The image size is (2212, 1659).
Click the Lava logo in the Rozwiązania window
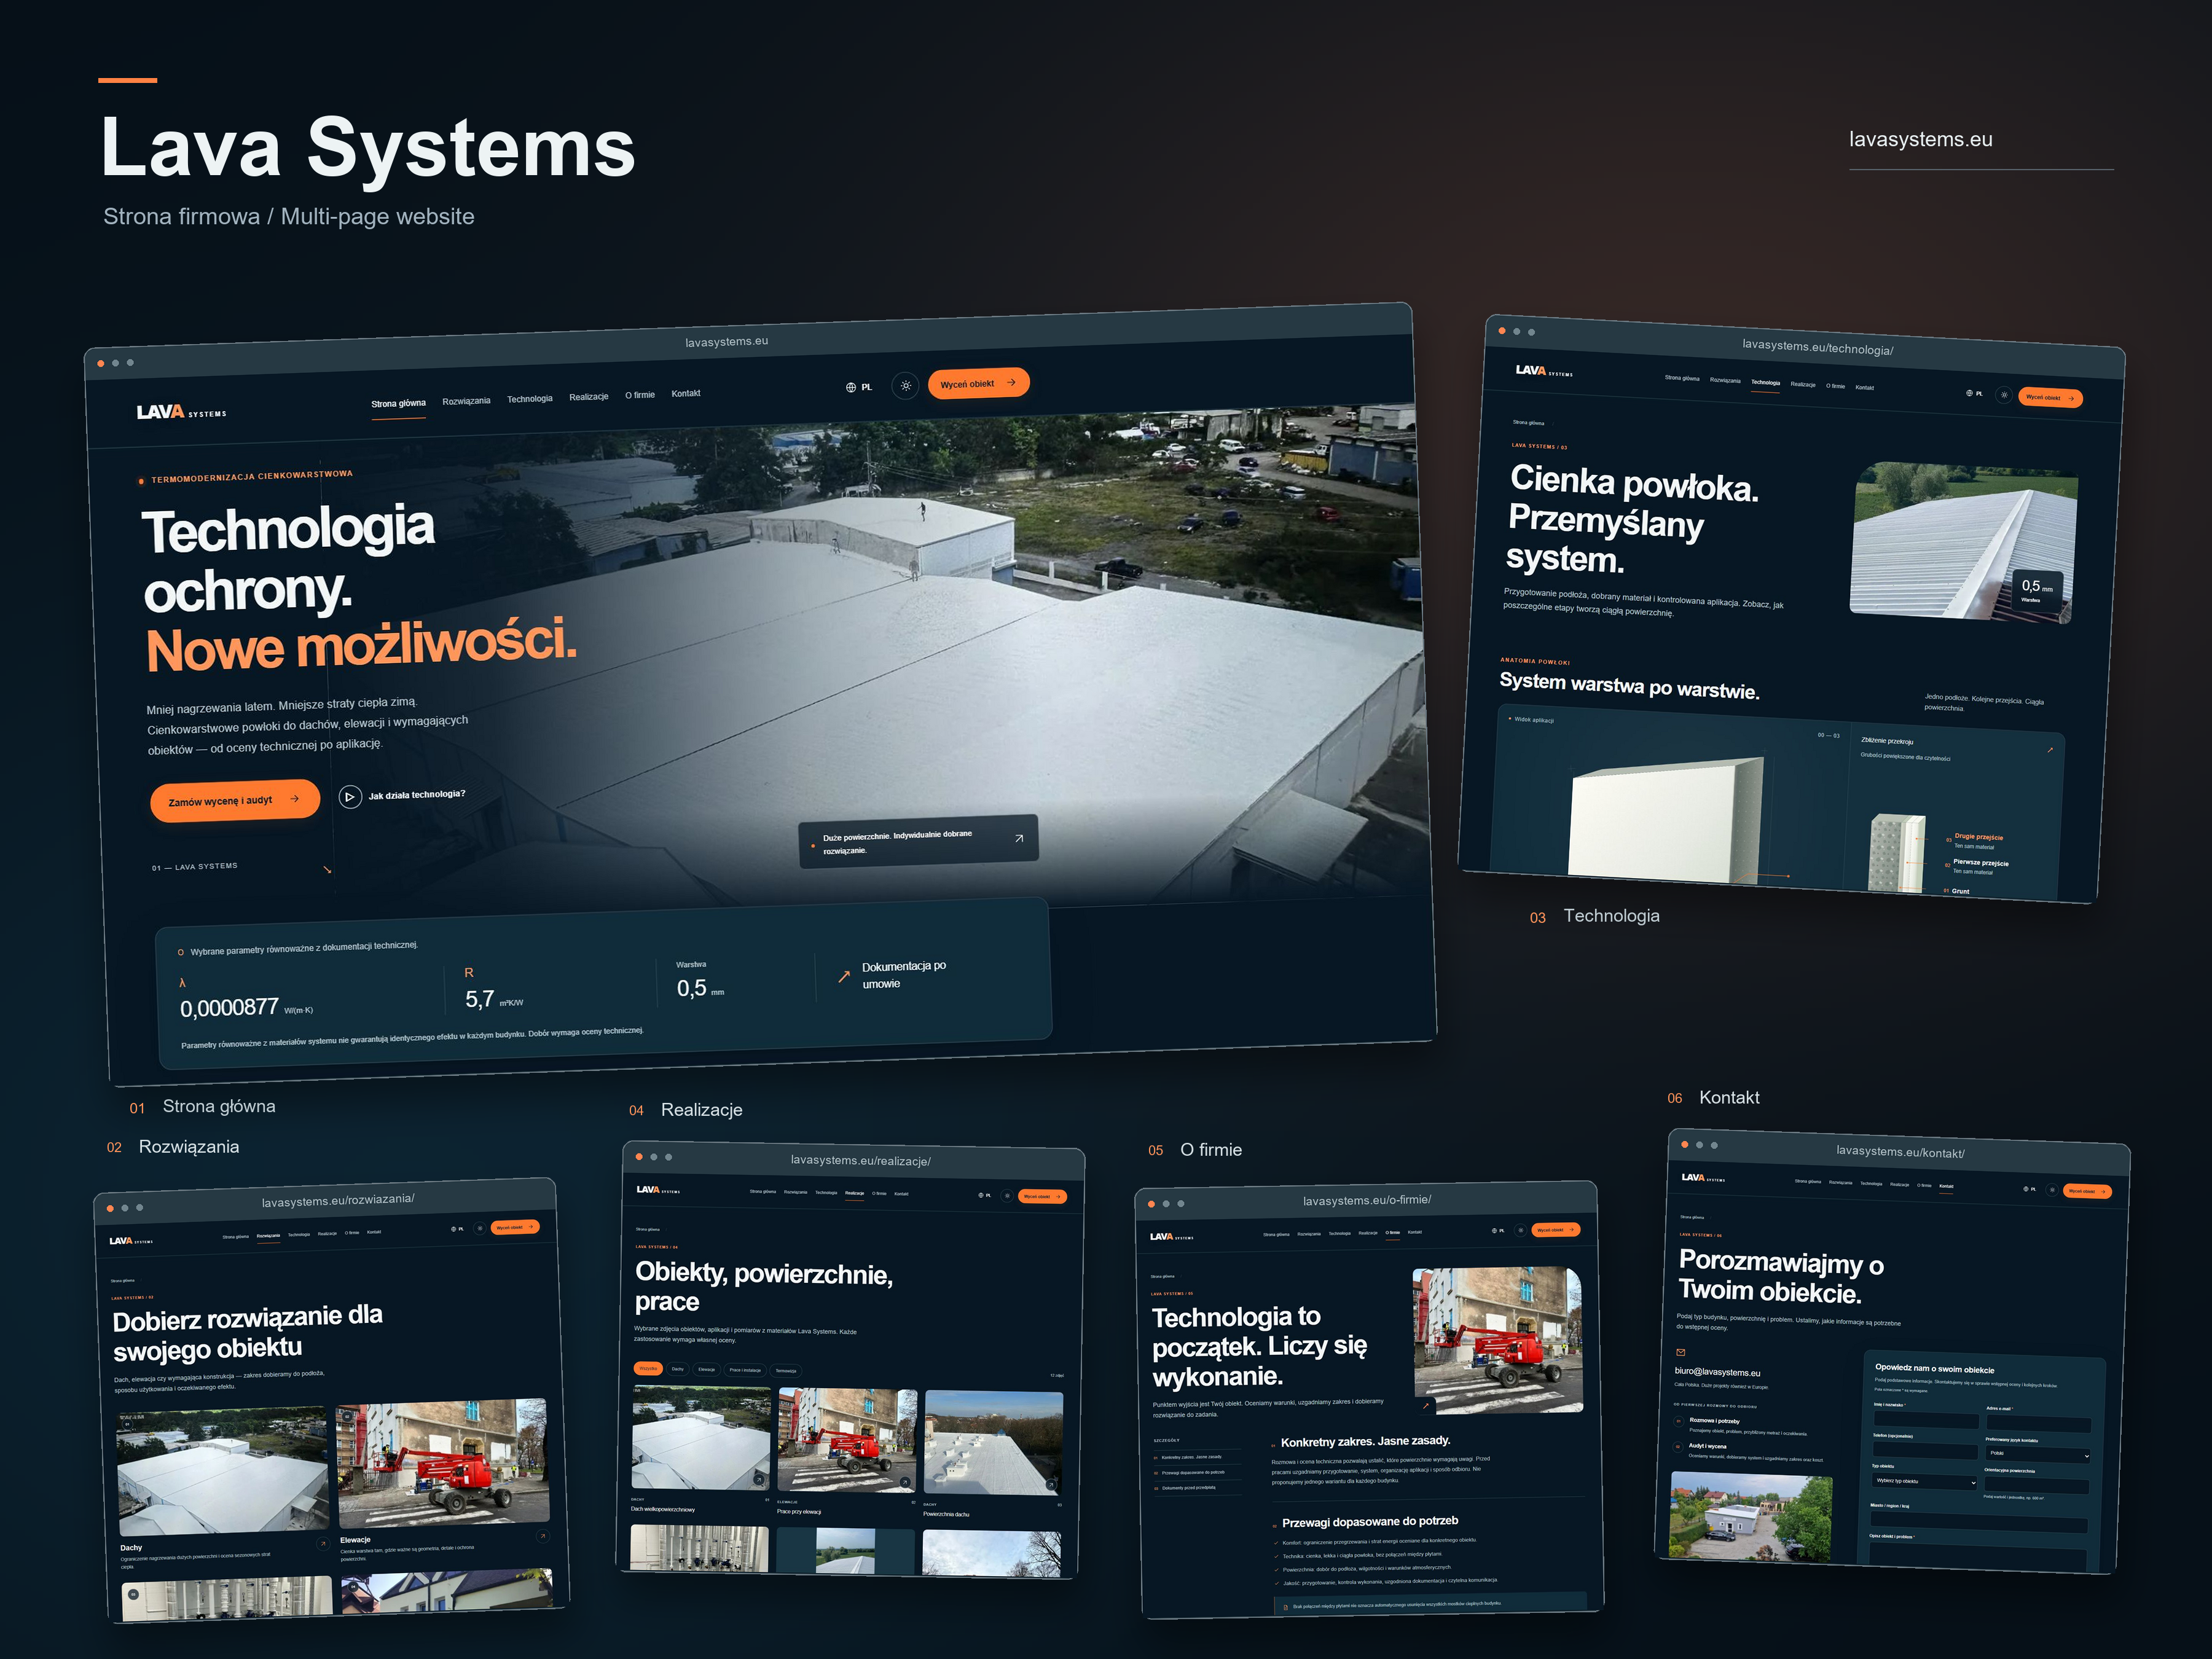point(131,1241)
